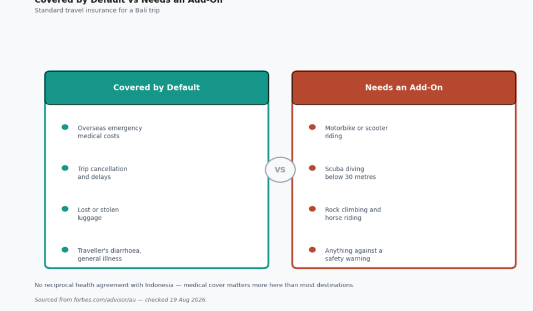Image resolution: width=533 pixels, height=311 pixels.
Task: Click the Rock climbing and horse riding item
Action: pos(353,213)
